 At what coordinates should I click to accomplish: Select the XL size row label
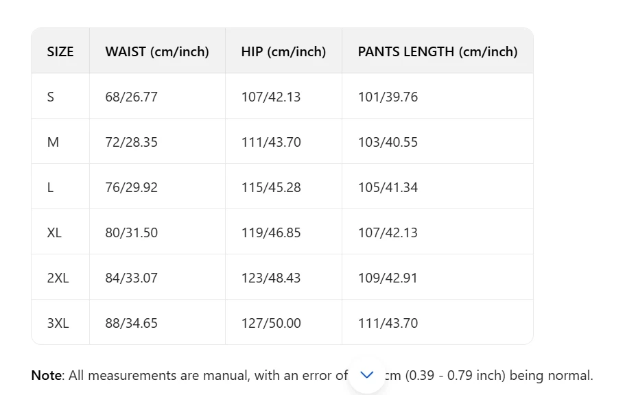pyautogui.click(x=54, y=232)
